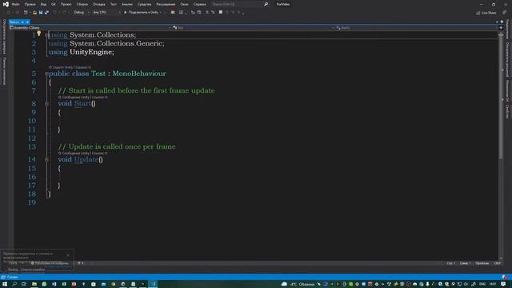Click the Unity message CodeLens above Start
This screenshot has width=512, height=288.
tap(83, 98)
